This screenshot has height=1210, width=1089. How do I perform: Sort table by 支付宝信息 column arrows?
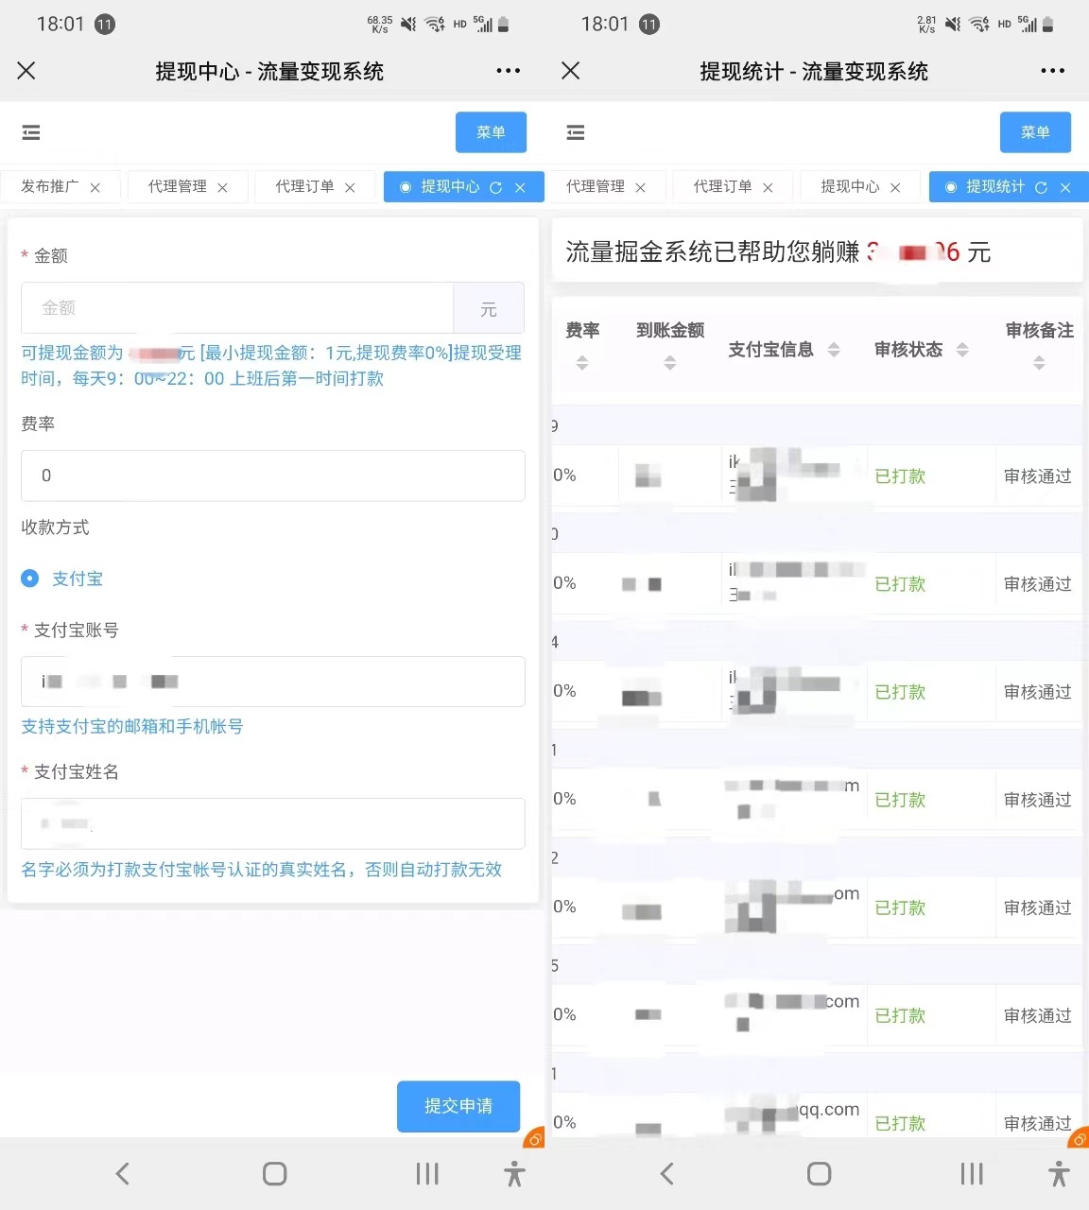click(x=834, y=350)
